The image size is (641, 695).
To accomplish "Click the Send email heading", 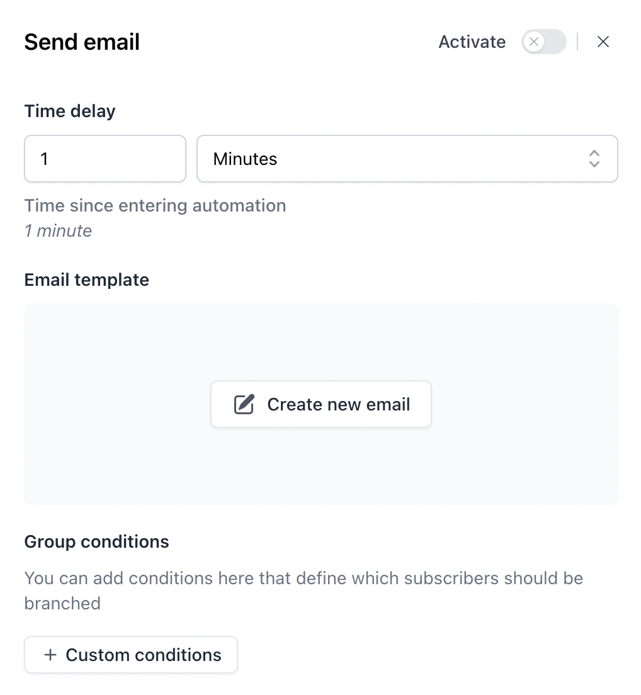I will click(82, 42).
